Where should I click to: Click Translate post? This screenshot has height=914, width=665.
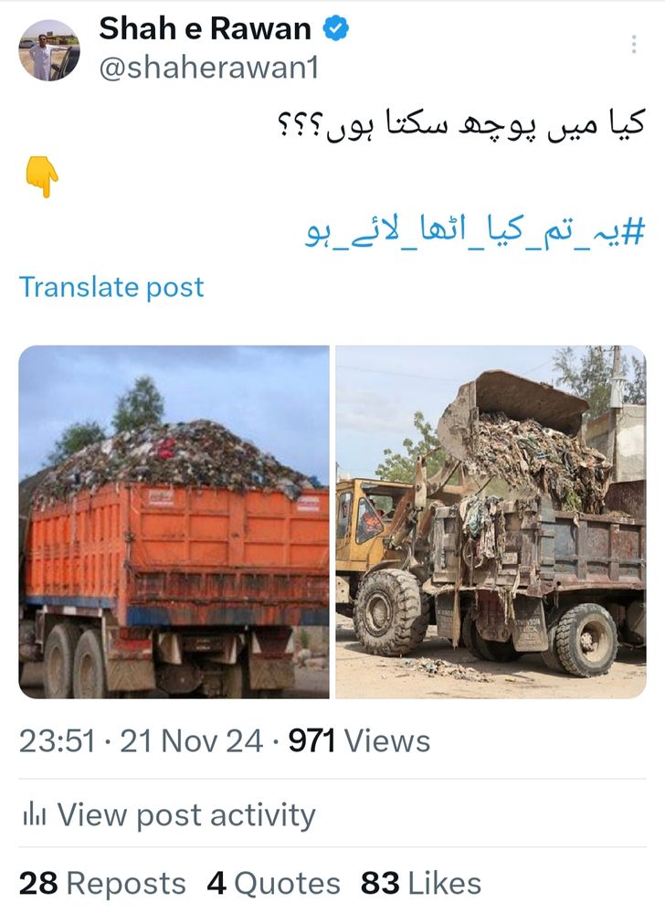[111, 287]
